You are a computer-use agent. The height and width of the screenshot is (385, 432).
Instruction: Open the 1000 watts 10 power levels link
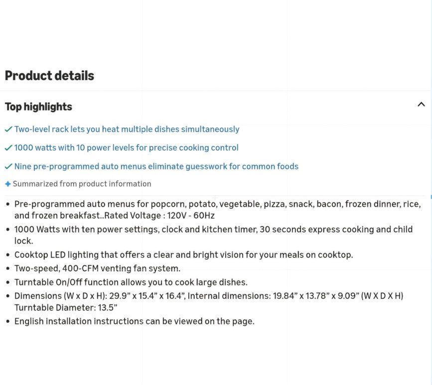coord(126,148)
